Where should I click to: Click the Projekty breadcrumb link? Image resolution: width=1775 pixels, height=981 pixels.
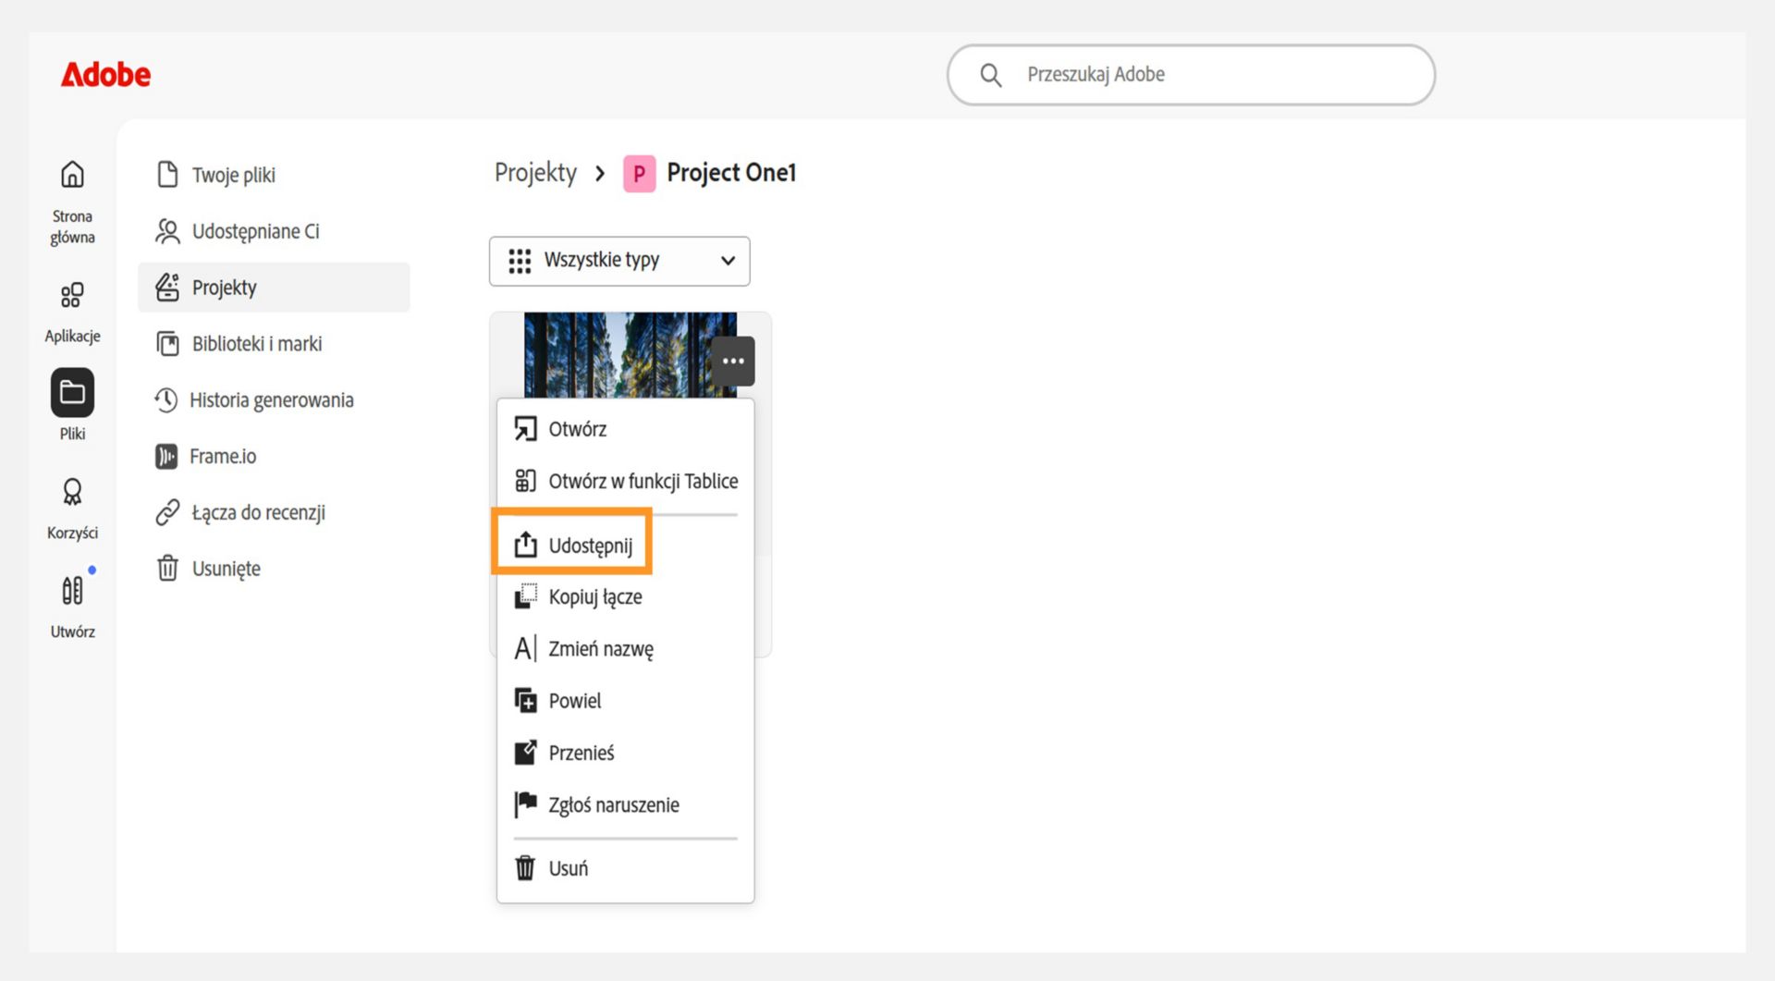[535, 173]
